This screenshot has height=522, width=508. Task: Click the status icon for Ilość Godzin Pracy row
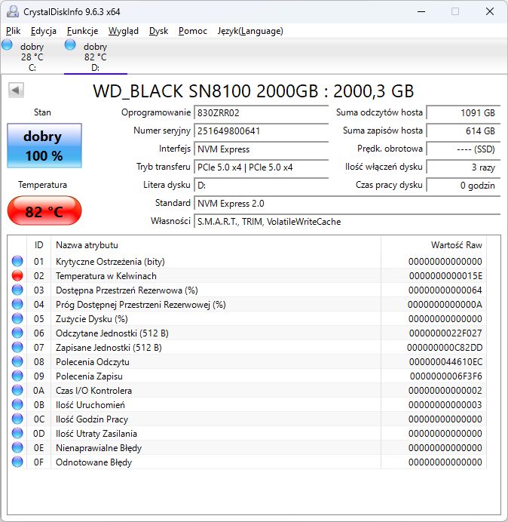tap(17, 419)
